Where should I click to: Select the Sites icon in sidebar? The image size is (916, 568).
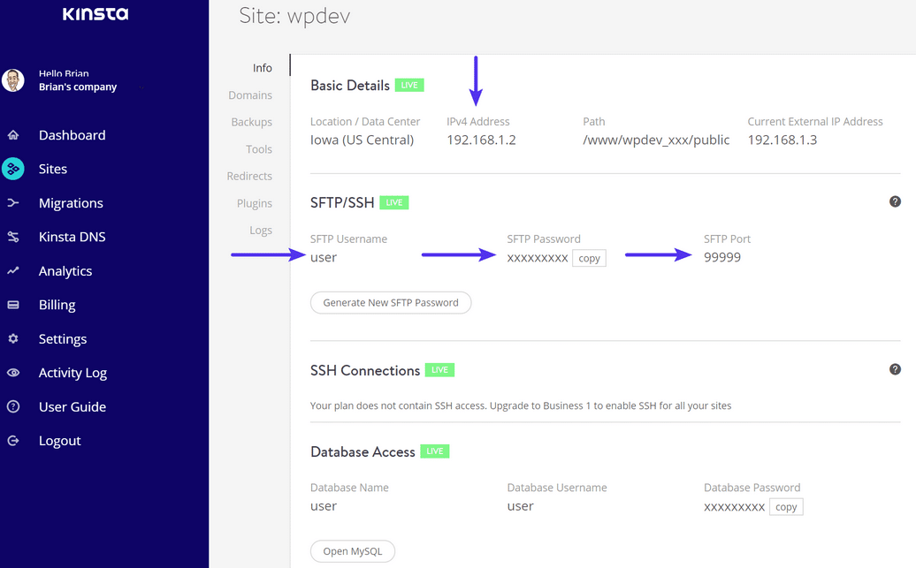coord(13,169)
